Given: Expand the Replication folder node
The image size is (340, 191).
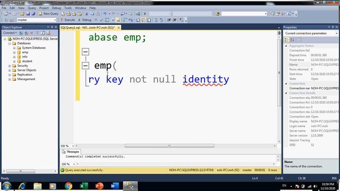Looking at the screenshot, I should point(10,75).
